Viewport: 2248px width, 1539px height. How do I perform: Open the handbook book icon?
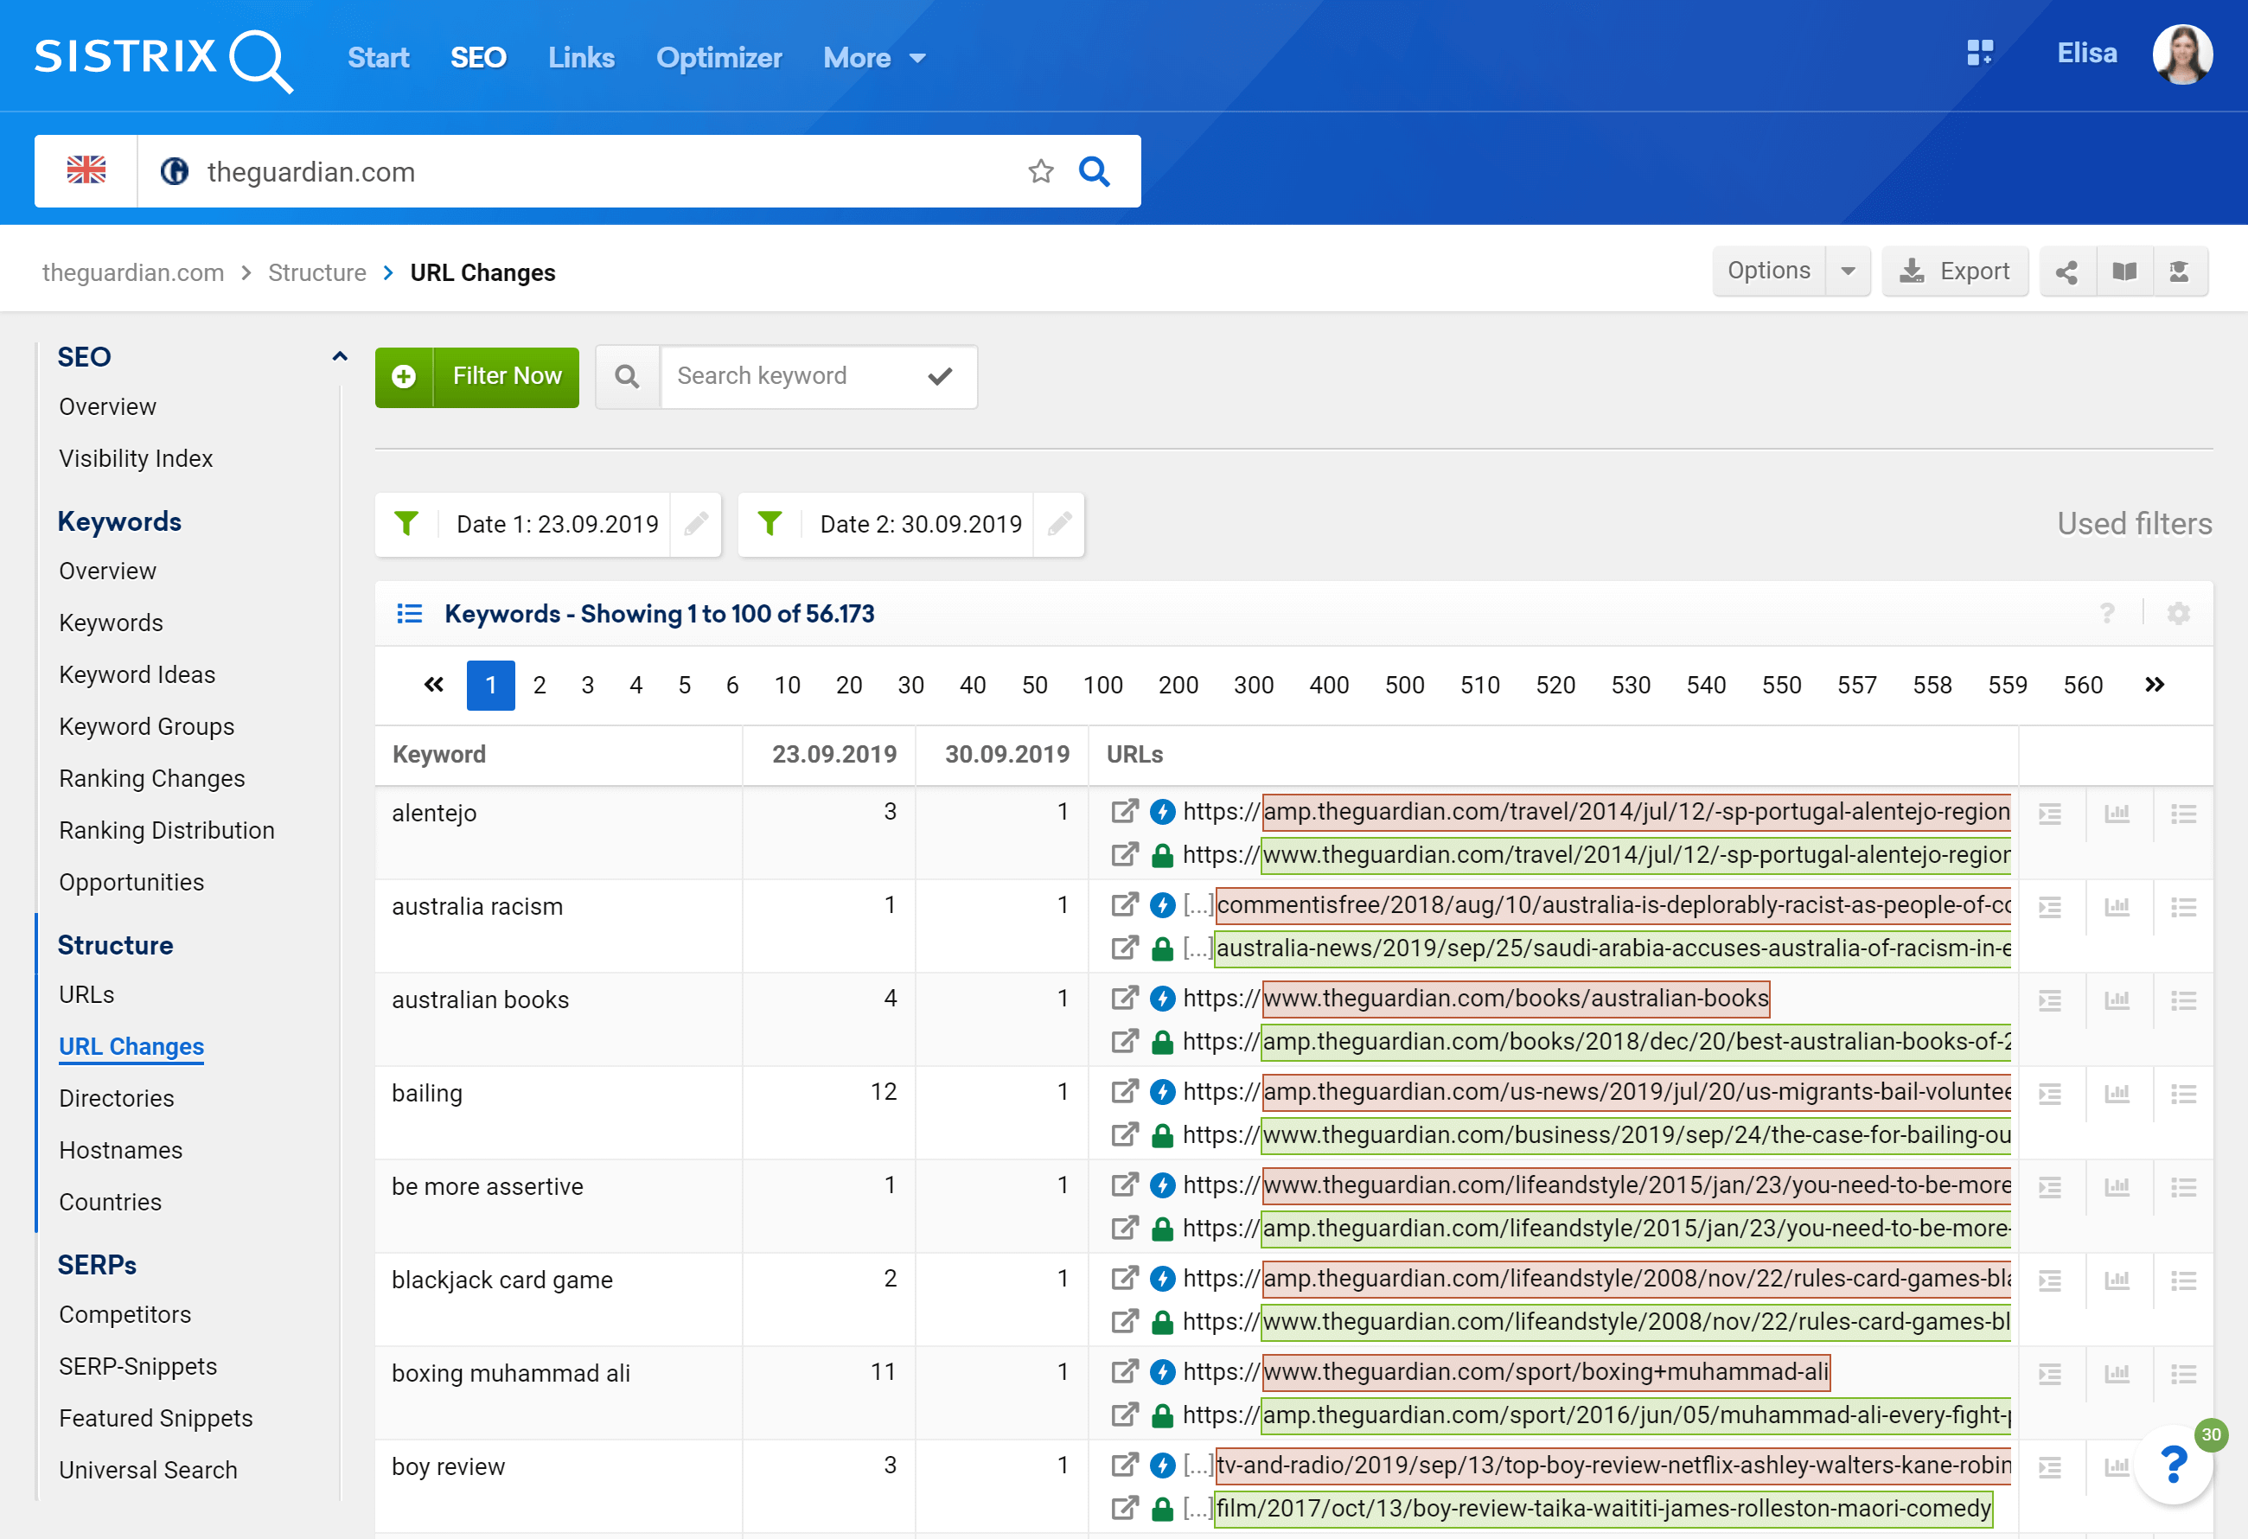2124,271
